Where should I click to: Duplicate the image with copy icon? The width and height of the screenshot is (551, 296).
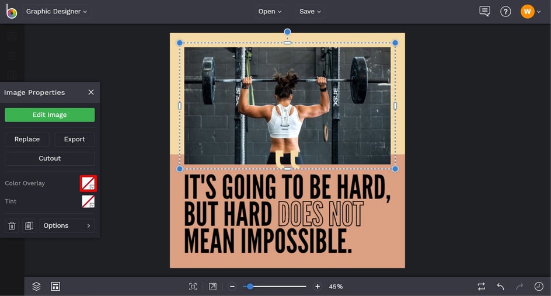click(29, 226)
